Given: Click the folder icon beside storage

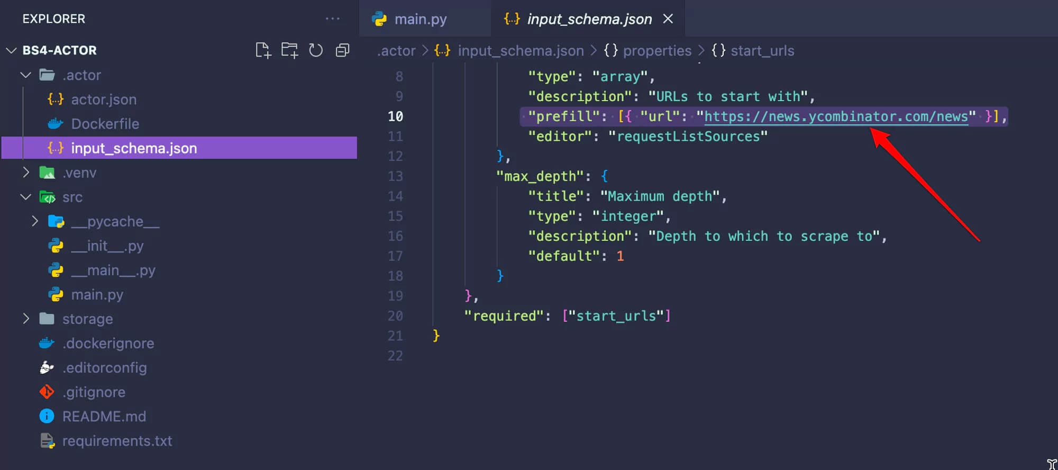Looking at the screenshot, I should [x=47, y=319].
